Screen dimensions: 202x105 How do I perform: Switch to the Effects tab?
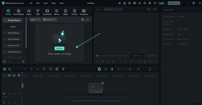(57, 12)
